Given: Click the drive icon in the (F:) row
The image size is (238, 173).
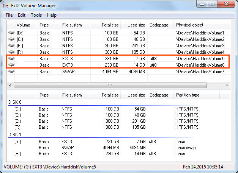Looking at the screenshot, I should click(x=11, y=52).
